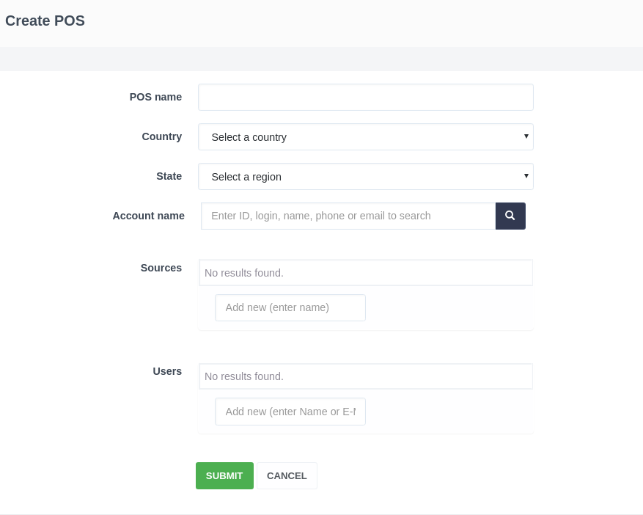This screenshot has height=515, width=643.
Task: Click the 'Users' section label
Action: point(167,371)
